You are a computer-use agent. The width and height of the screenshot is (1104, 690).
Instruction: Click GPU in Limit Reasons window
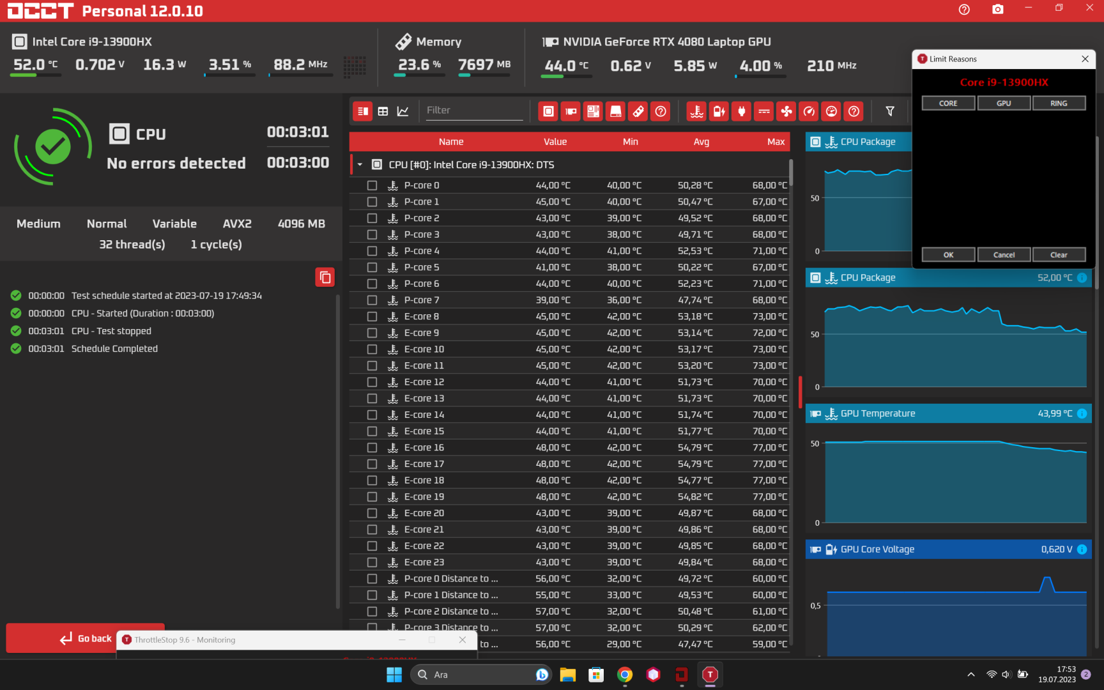pyautogui.click(x=1004, y=103)
